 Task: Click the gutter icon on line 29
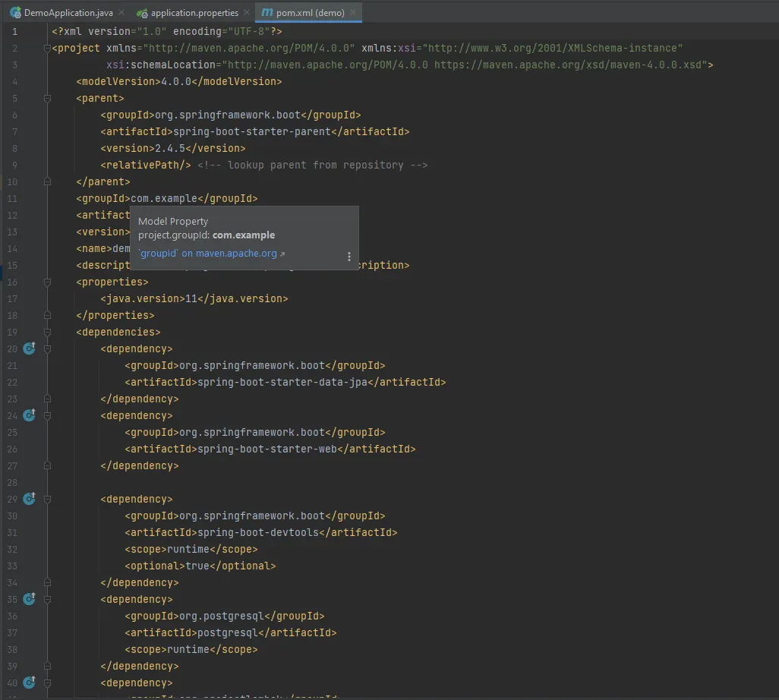pos(30,498)
